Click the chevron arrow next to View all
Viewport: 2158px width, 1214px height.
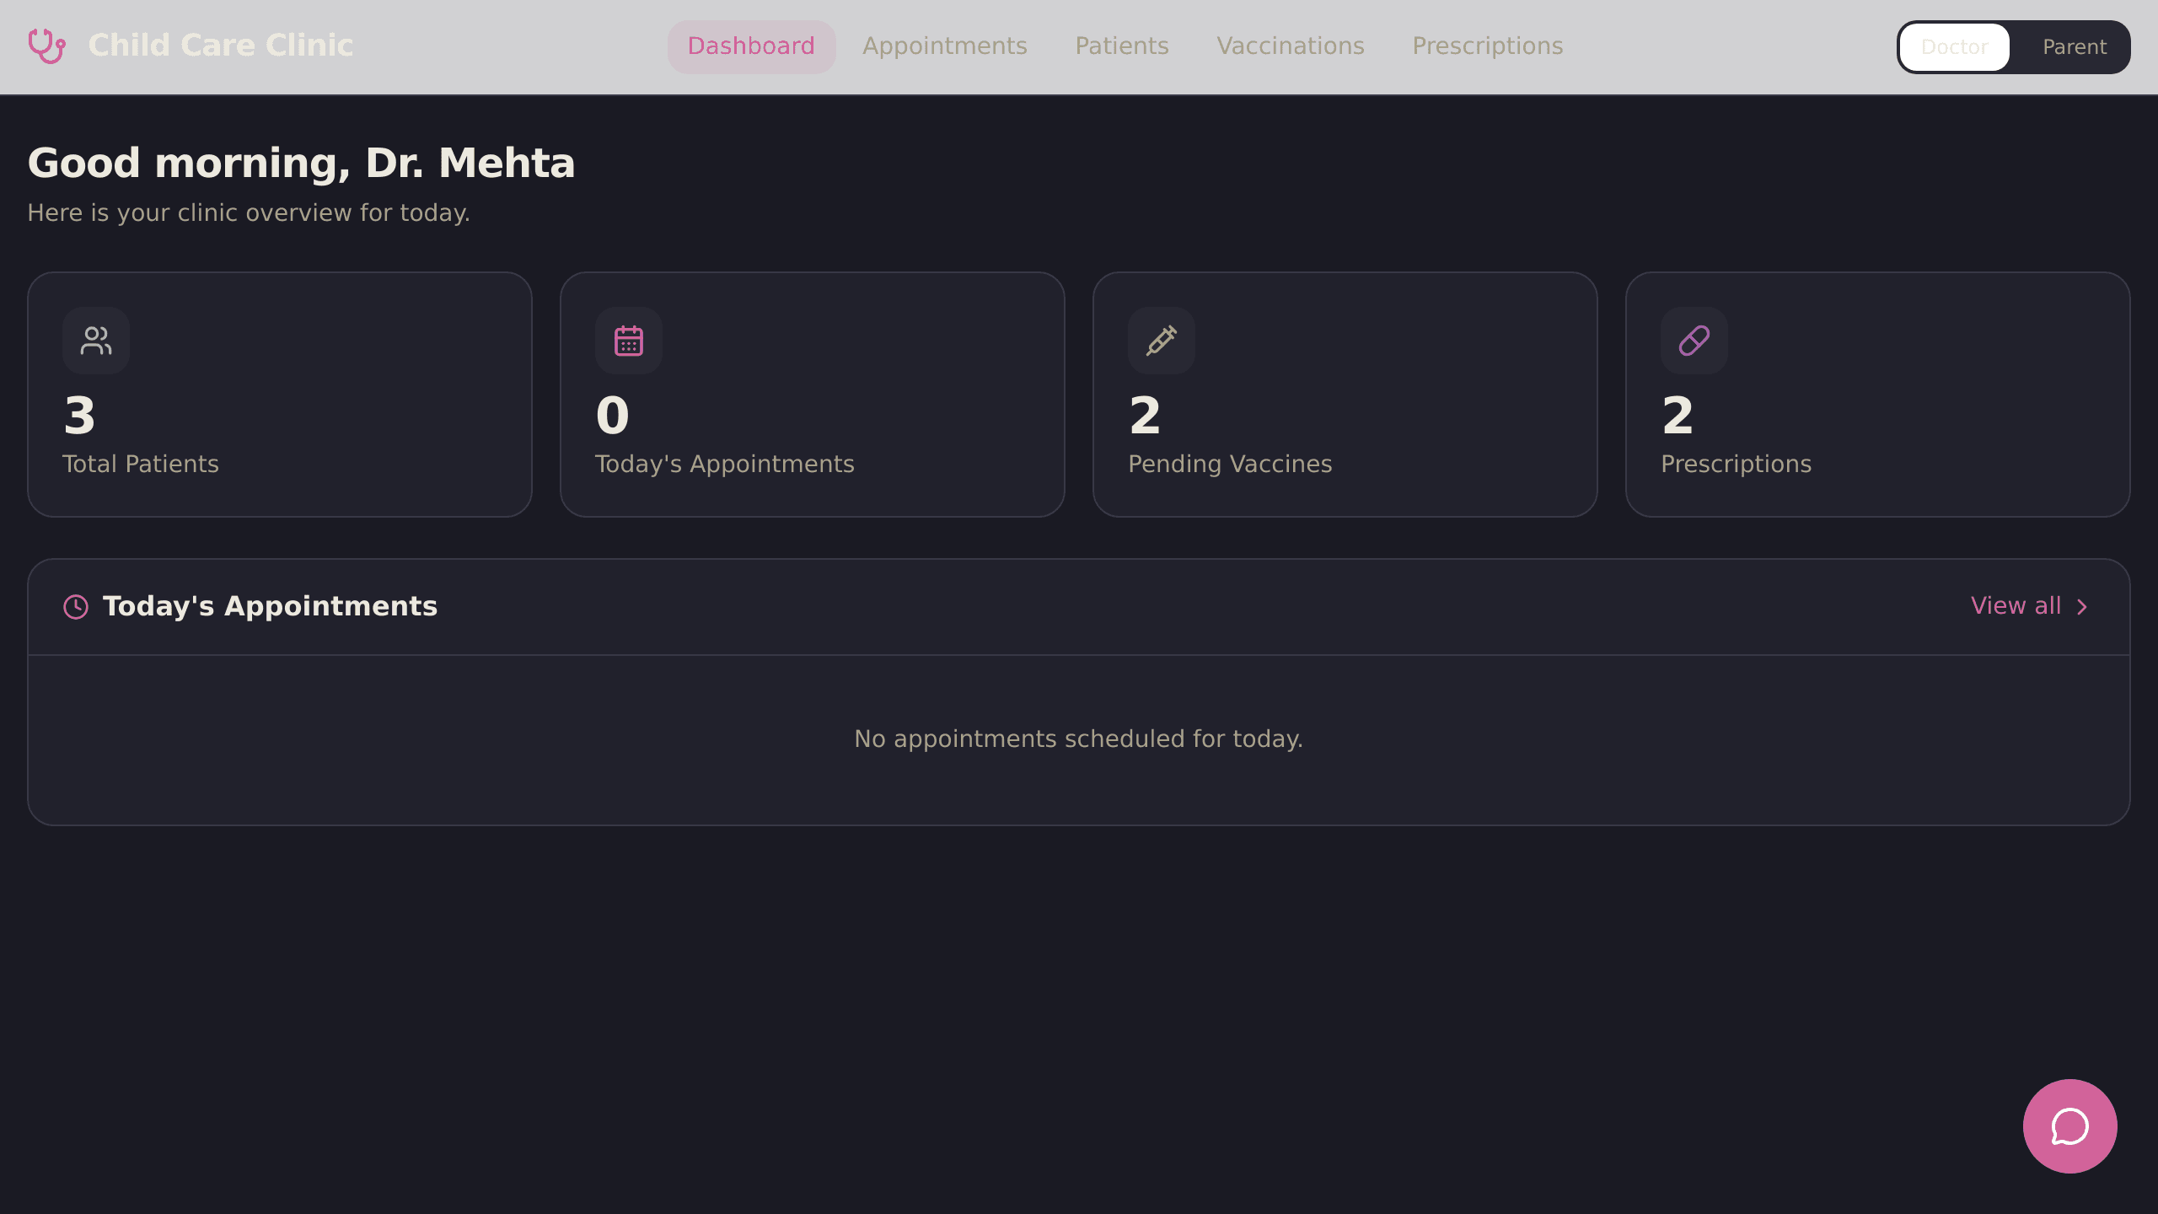point(2082,607)
